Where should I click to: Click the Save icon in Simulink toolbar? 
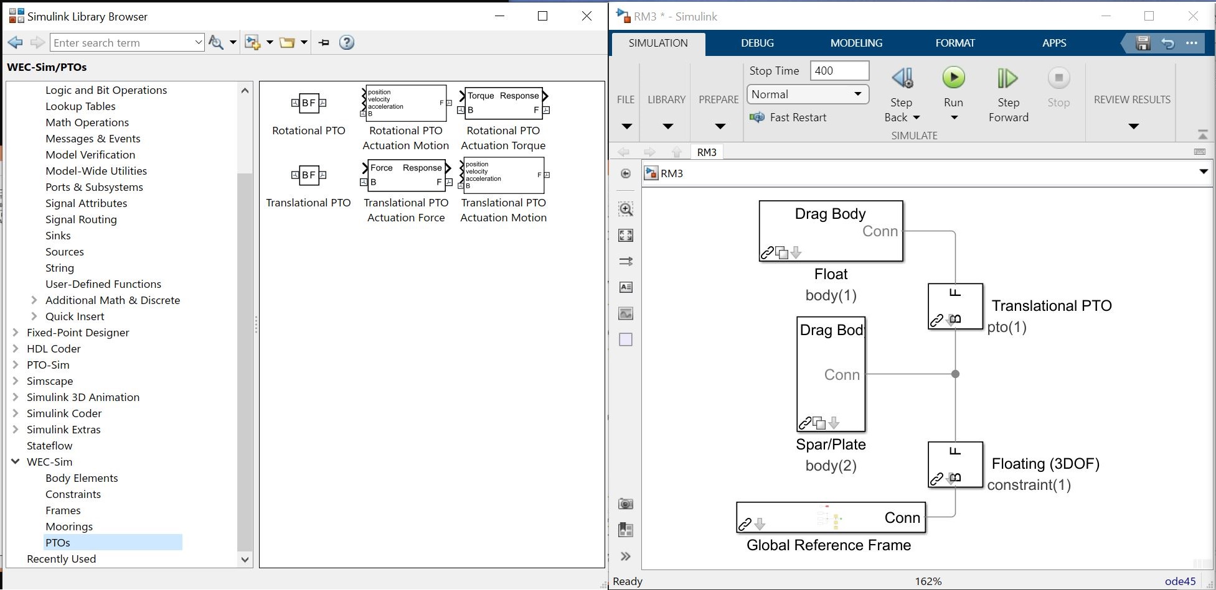[1143, 43]
